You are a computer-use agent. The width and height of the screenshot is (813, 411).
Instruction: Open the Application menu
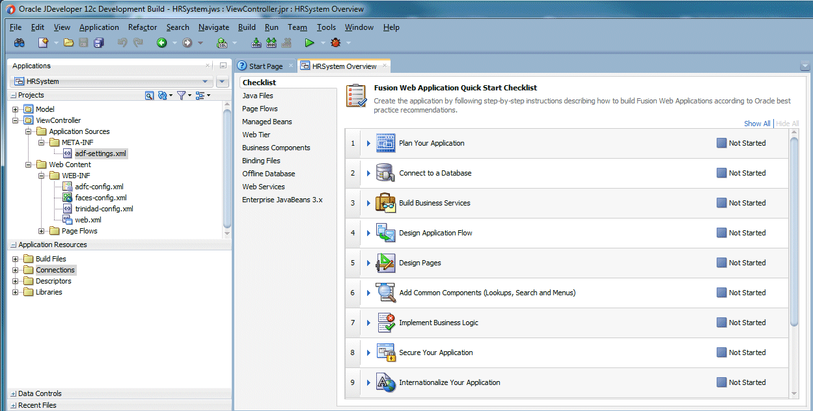99,27
